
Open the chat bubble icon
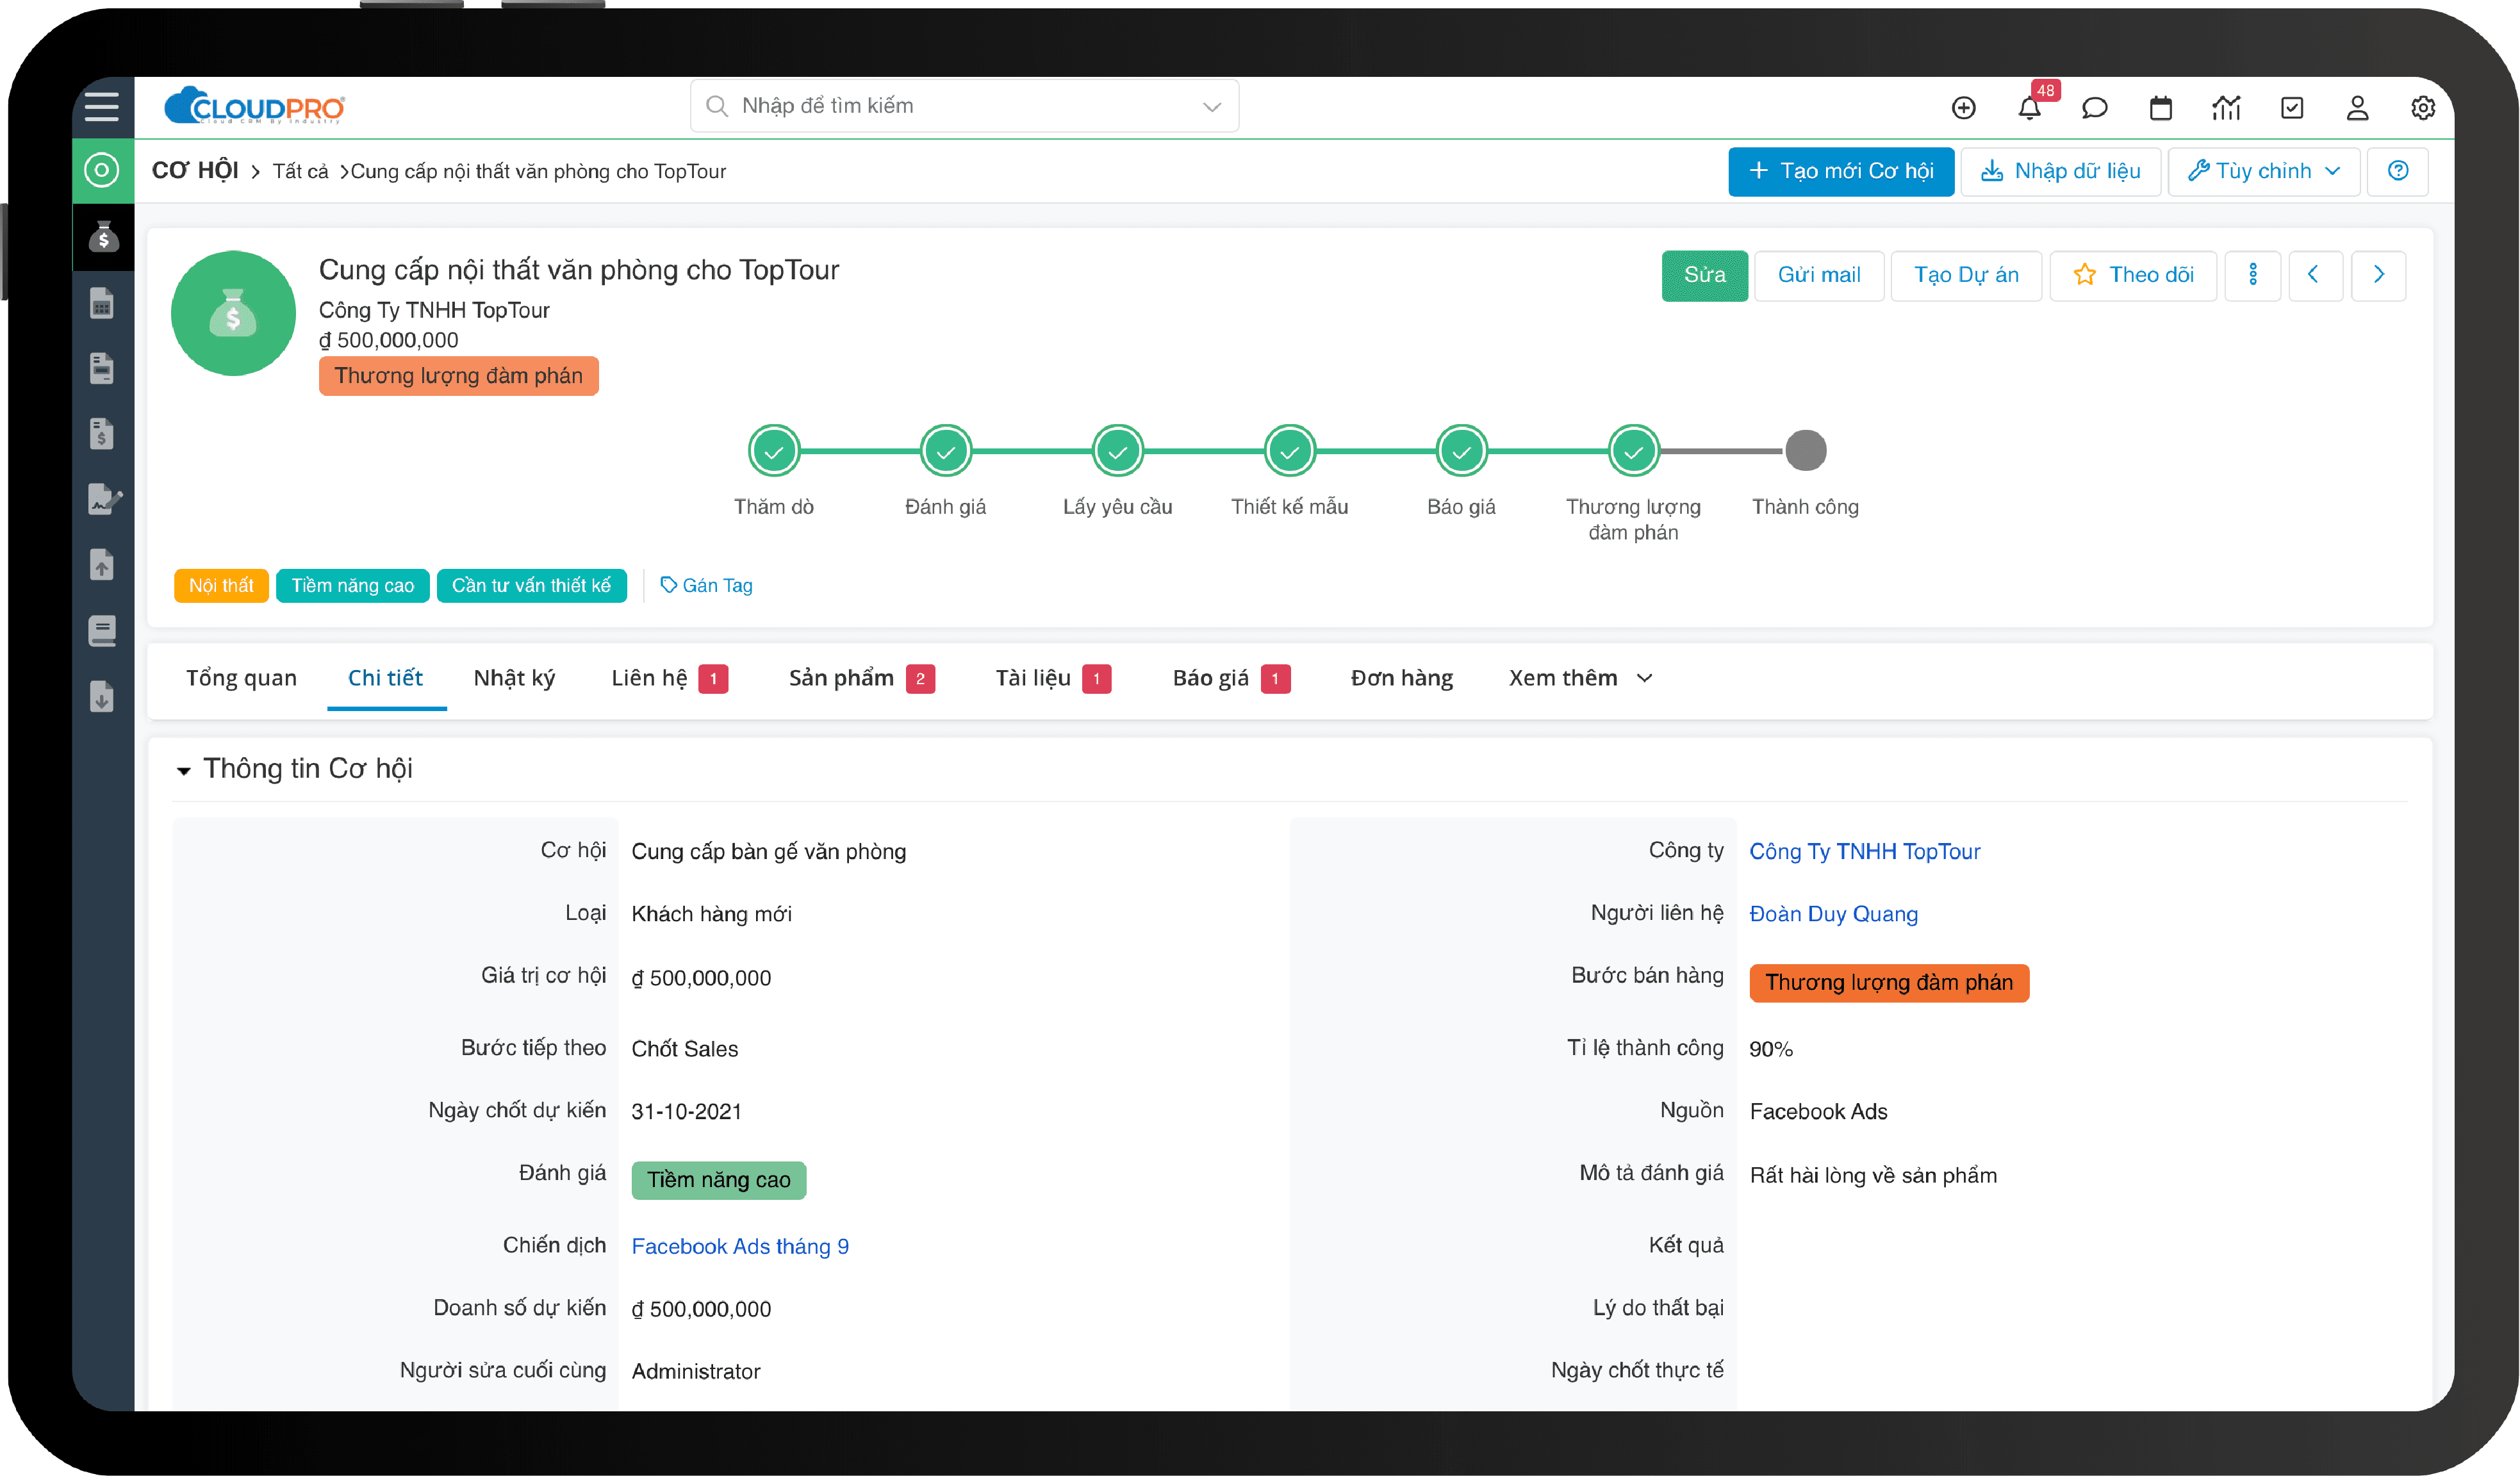pos(2094,108)
